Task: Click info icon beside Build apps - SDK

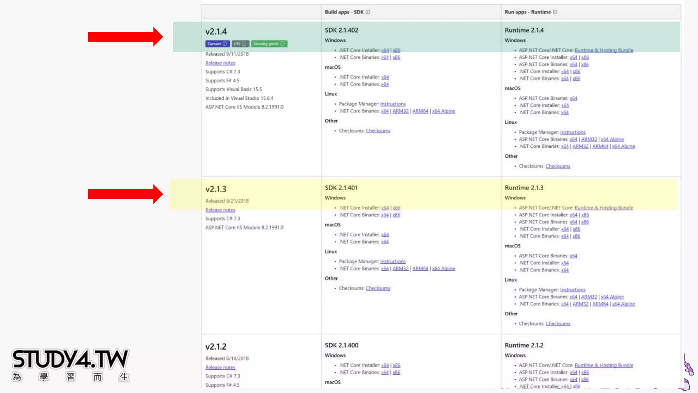Action: coord(368,12)
